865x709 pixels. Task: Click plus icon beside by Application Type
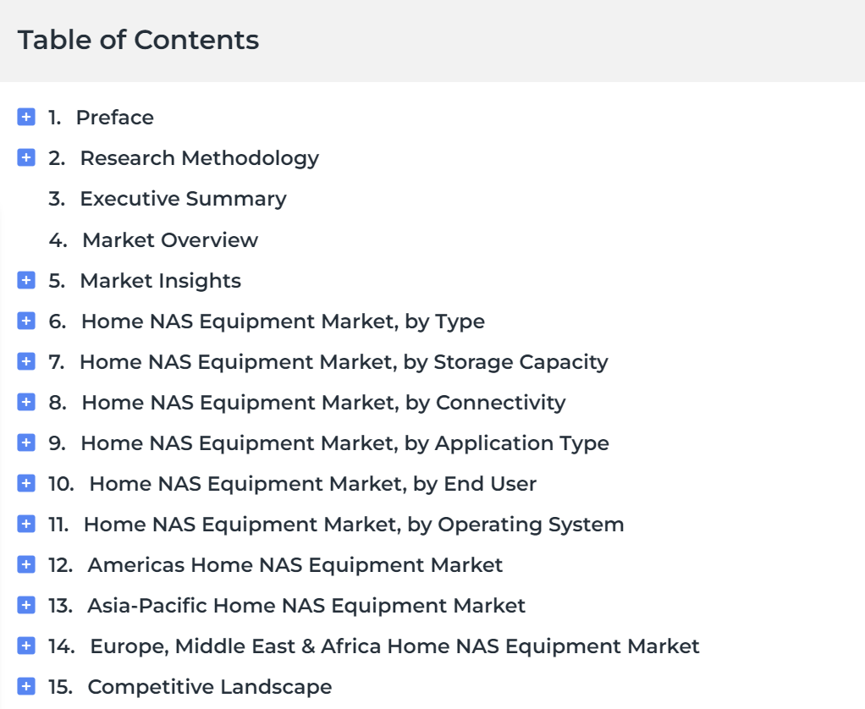(x=26, y=442)
